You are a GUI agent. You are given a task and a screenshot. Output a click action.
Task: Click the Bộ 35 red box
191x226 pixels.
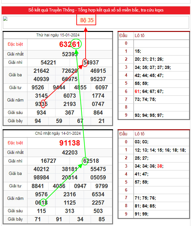click(86, 20)
